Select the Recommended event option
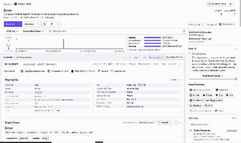241x143 pixels. (x=156, y=57)
